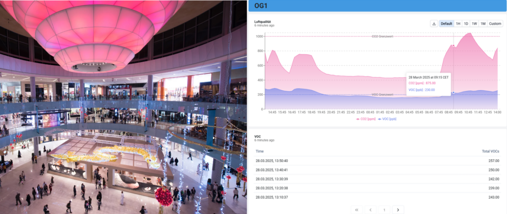Click the CO2 data point marker on the chart
The height and width of the screenshot is (214, 507).
[x=453, y=46]
